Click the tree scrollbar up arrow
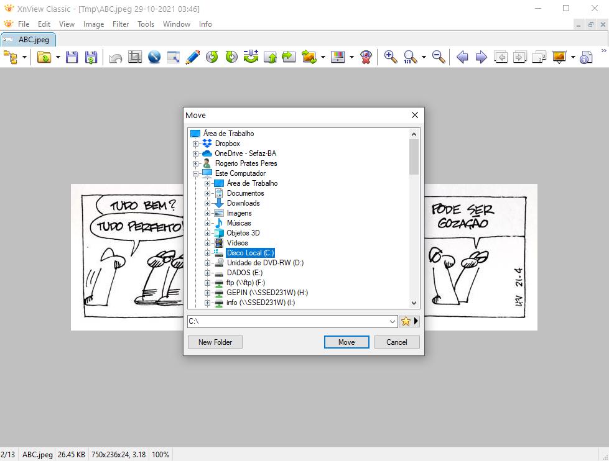The image size is (609, 461). [414, 134]
